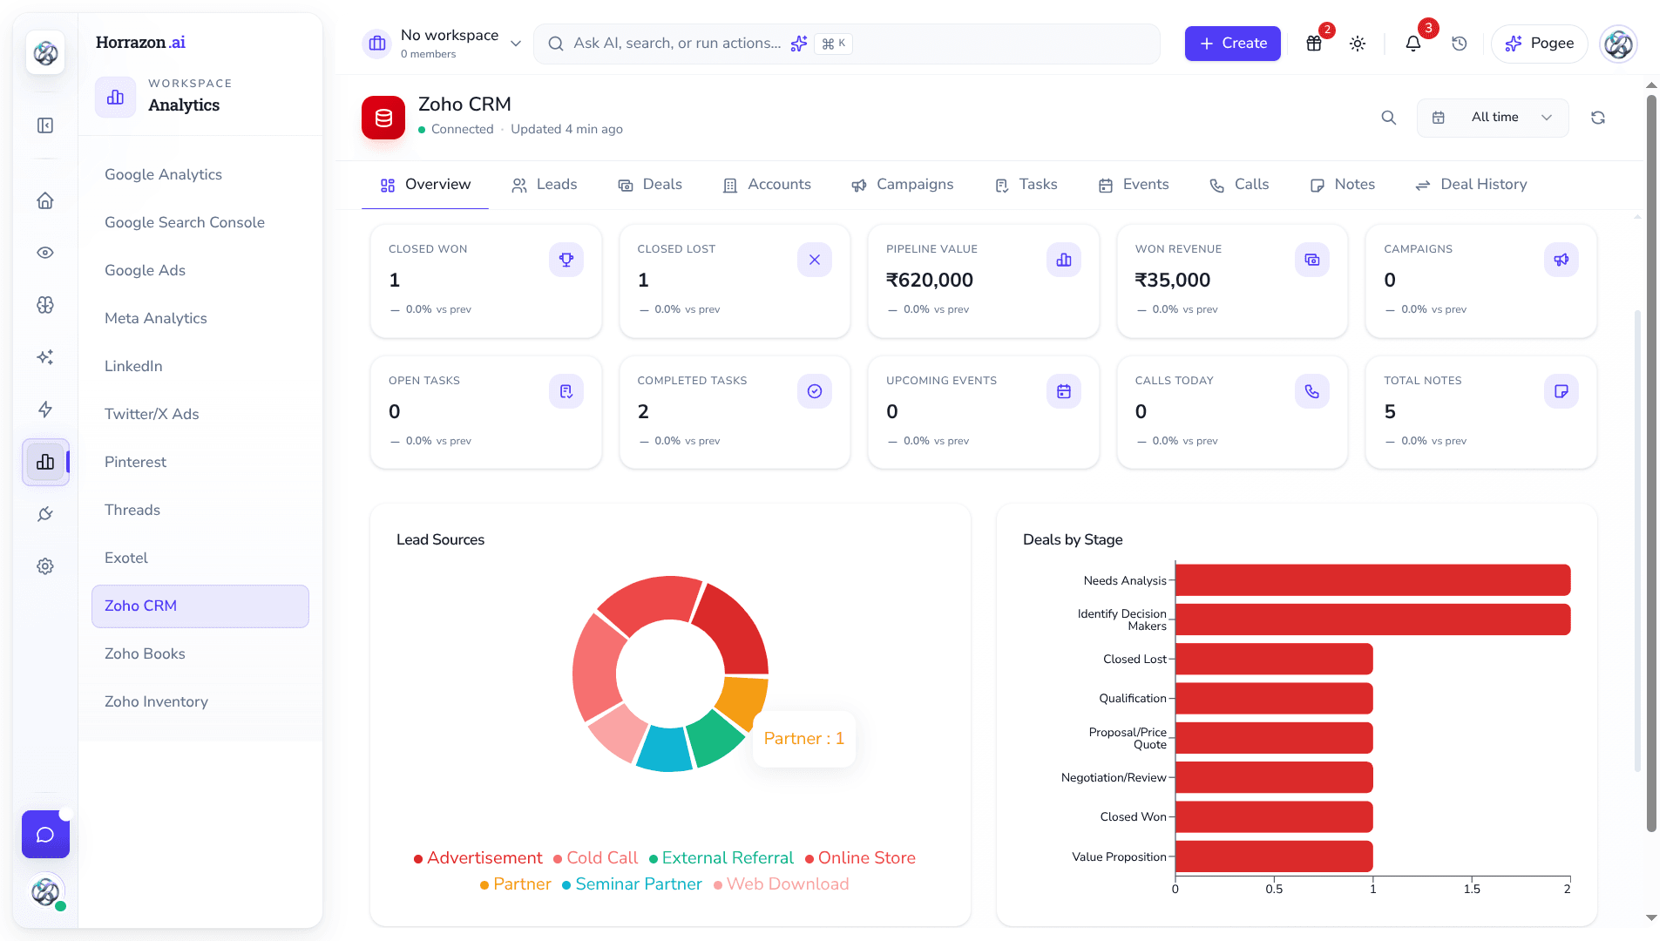Toggle Seminar Partner legend item
Screen dimensions: 1673x941
pyautogui.click(x=632, y=884)
